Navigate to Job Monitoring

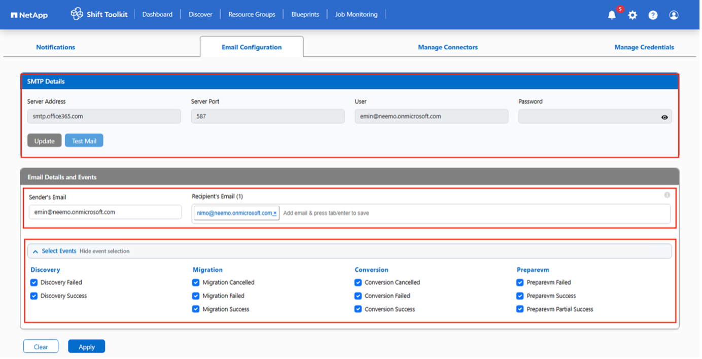(356, 14)
